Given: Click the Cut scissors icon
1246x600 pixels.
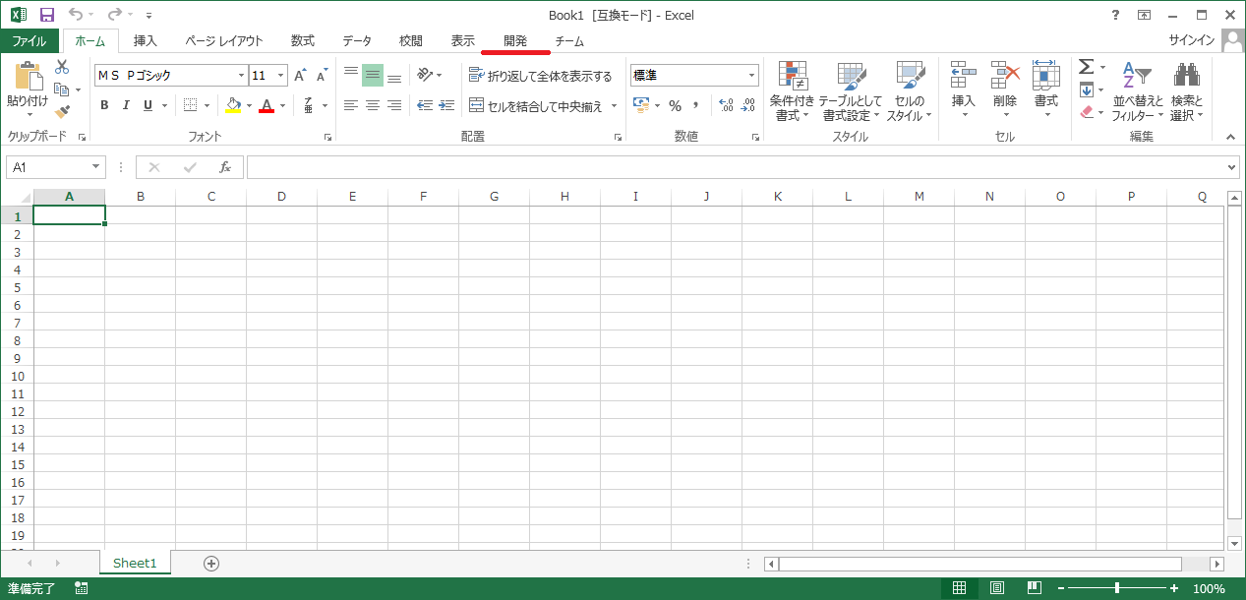Looking at the screenshot, I should tap(62, 67).
